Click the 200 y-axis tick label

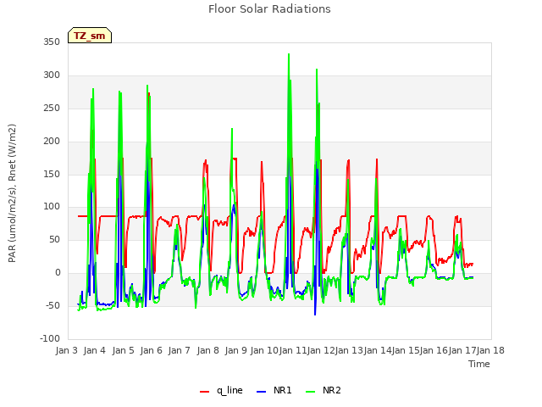pyautogui.click(x=52, y=142)
